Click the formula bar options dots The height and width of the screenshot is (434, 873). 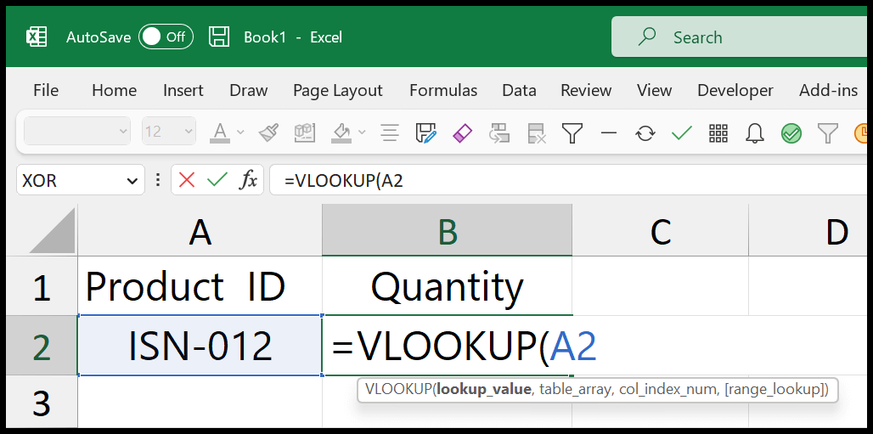pyautogui.click(x=158, y=180)
